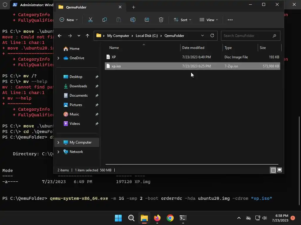This screenshot has height=225, width=301.
Task: Click the horizontal scrollbar in file list
Action: point(192,164)
